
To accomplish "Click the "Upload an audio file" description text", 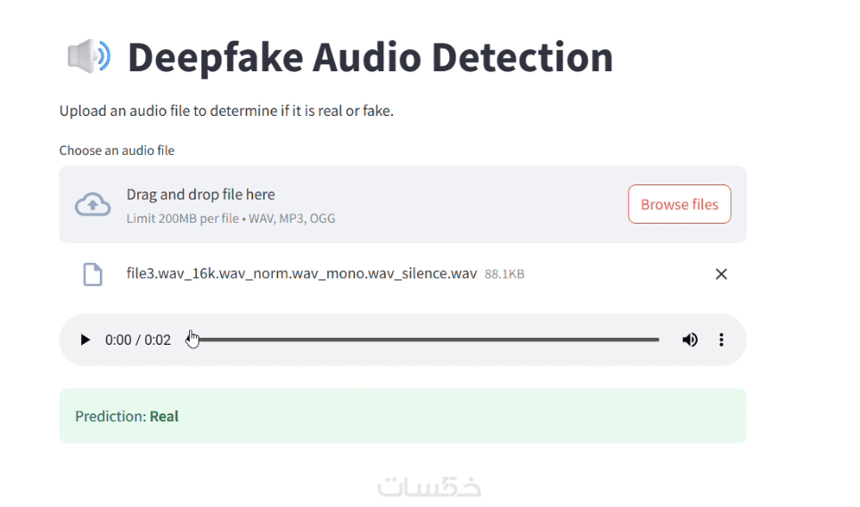I will pyautogui.click(x=226, y=111).
